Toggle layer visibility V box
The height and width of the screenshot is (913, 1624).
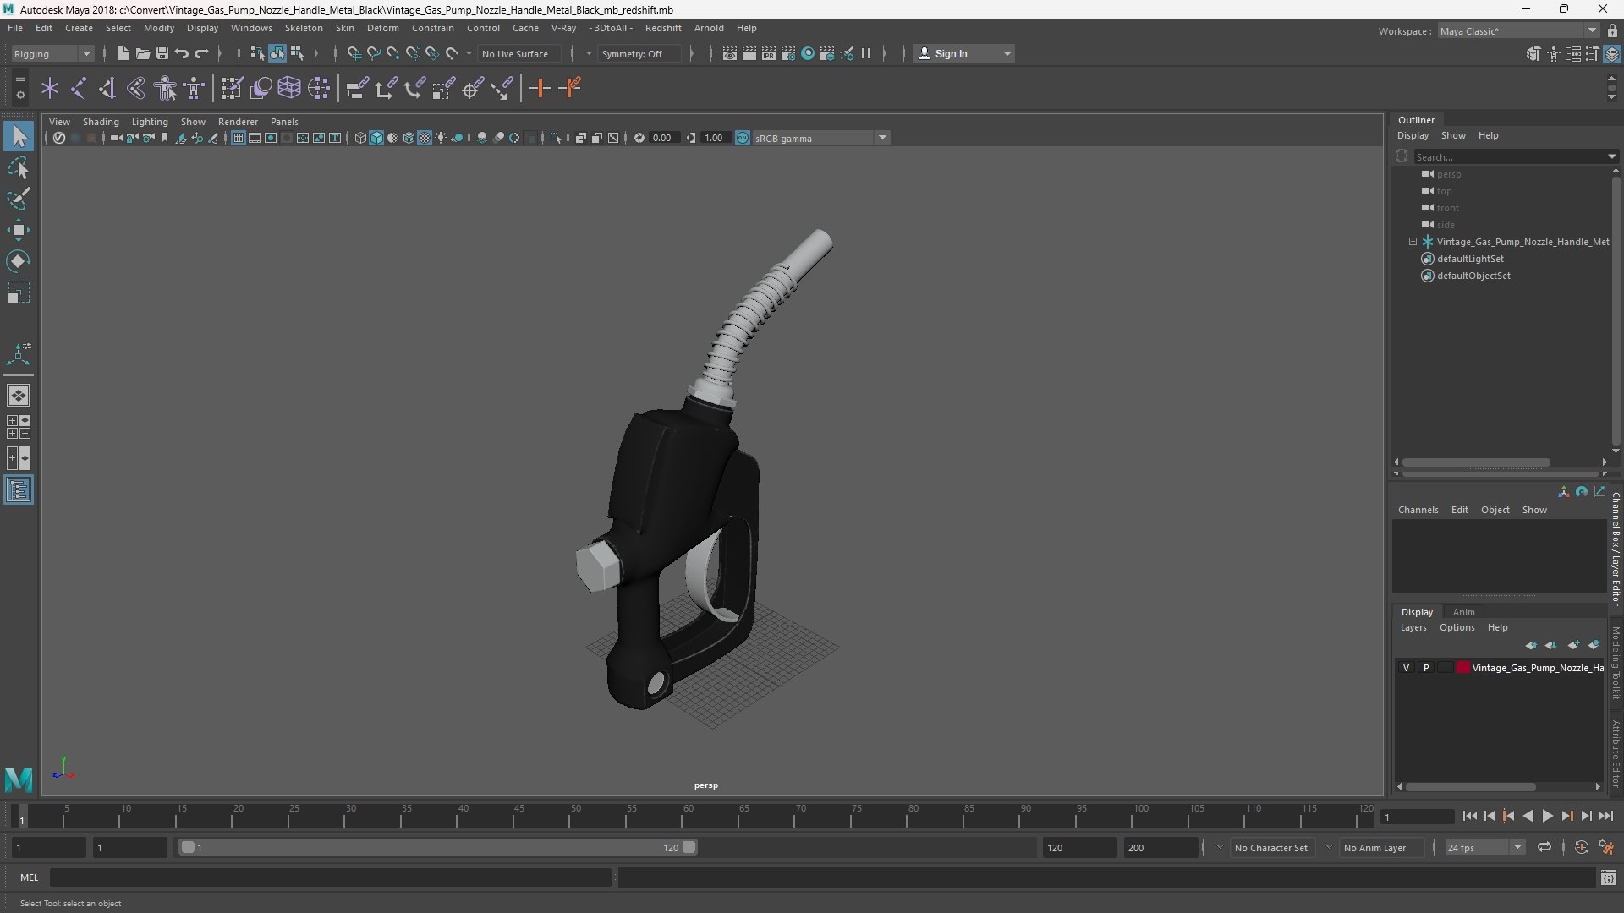1407,668
